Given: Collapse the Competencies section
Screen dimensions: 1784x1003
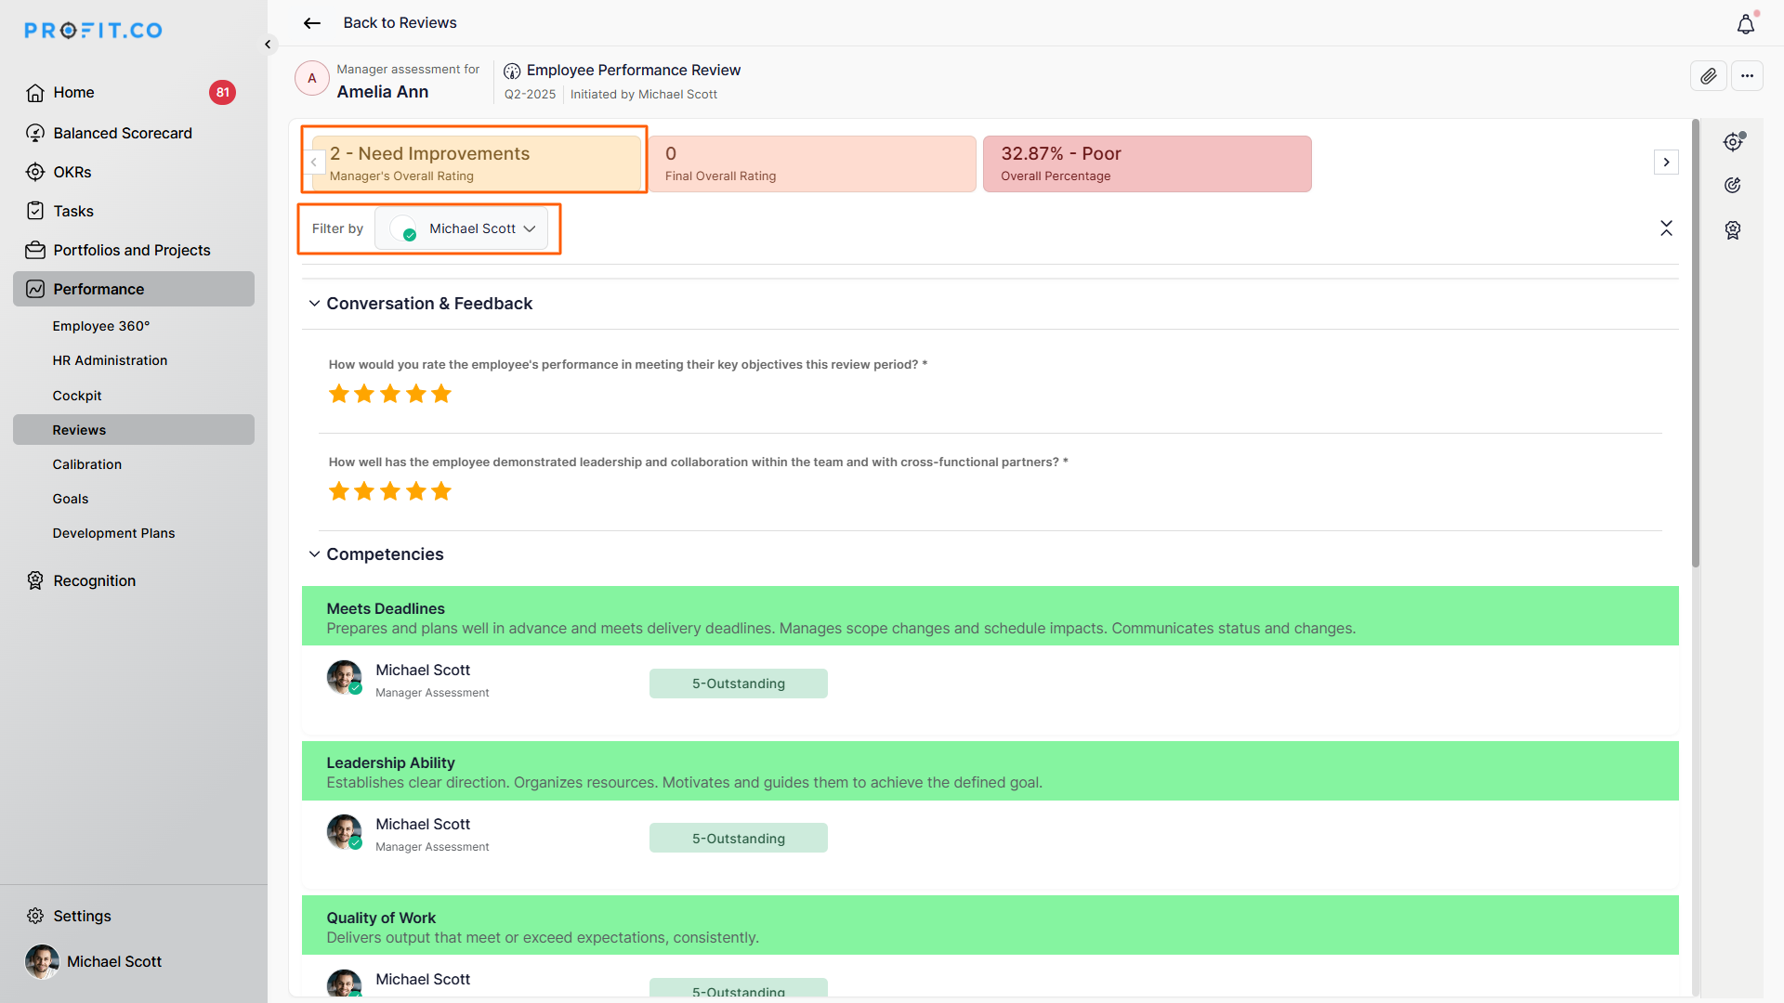Looking at the screenshot, I should 314,554.
